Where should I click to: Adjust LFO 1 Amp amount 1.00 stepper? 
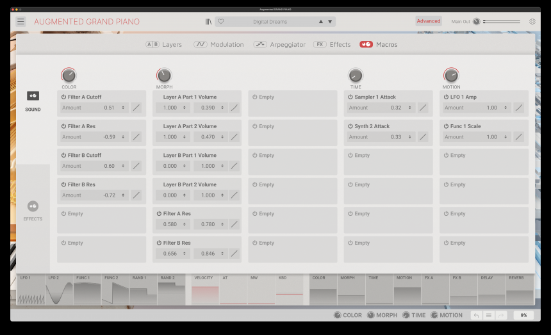(506, 108)
